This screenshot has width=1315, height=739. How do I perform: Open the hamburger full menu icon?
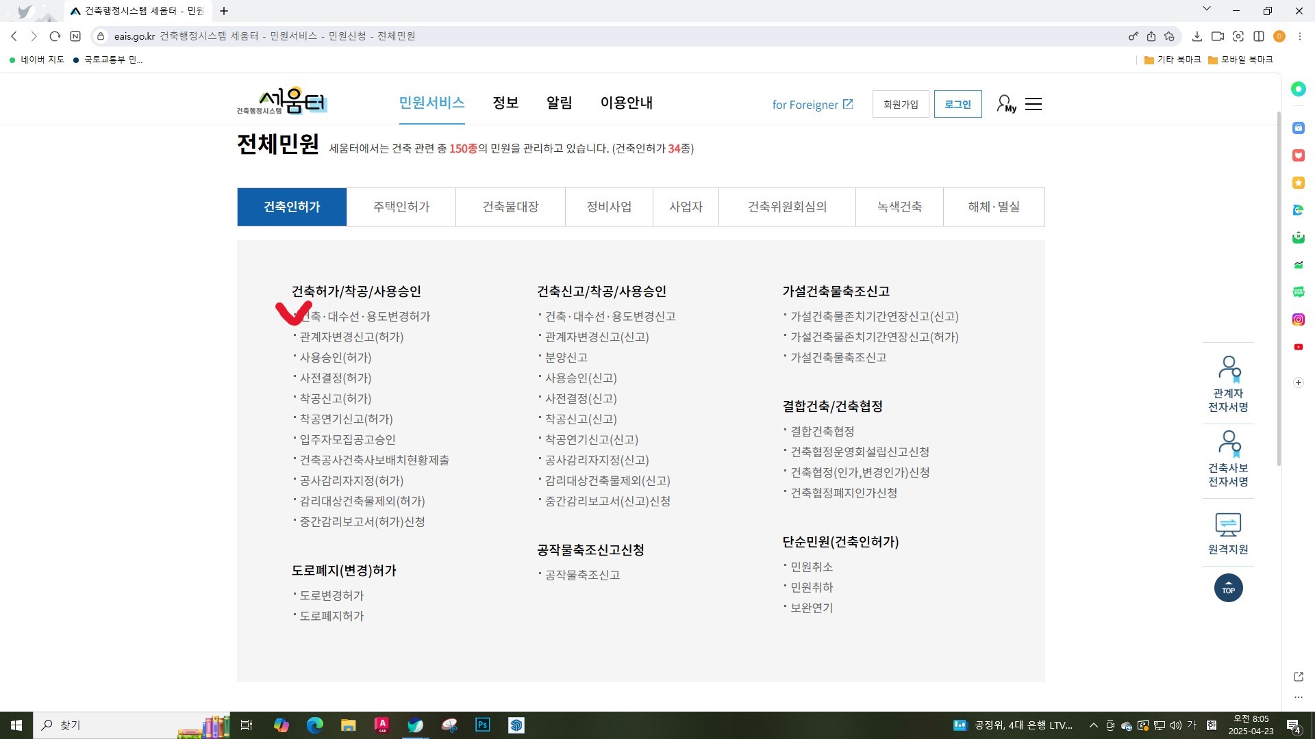click(x=1033, y=104)
